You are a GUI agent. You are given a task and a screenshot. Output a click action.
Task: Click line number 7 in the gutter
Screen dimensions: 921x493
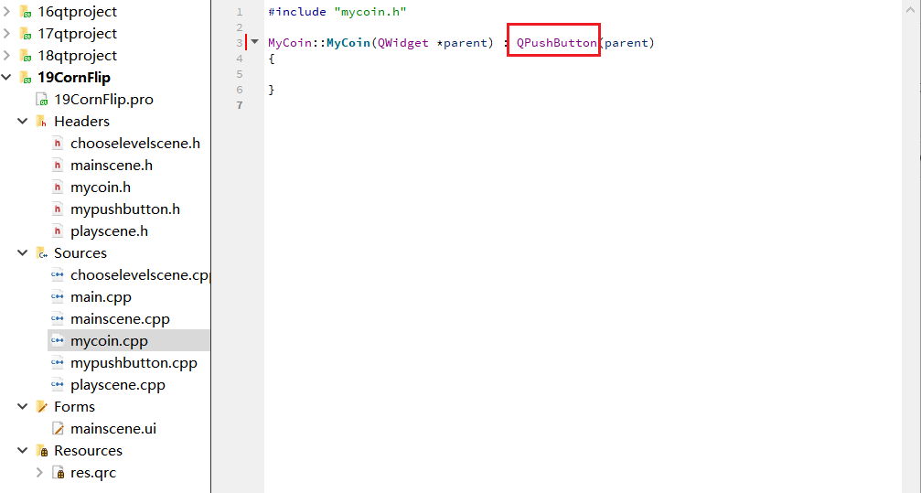pos(239,105)
